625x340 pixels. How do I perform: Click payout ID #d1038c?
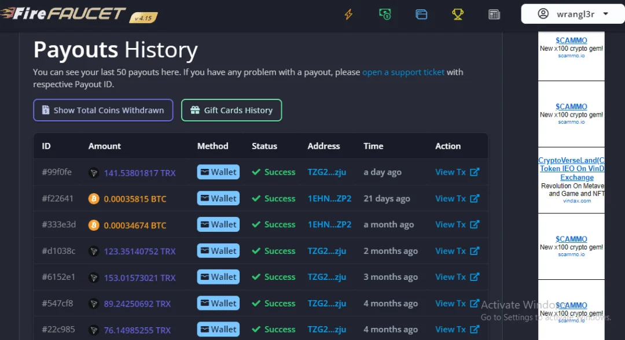pos(58,251)
